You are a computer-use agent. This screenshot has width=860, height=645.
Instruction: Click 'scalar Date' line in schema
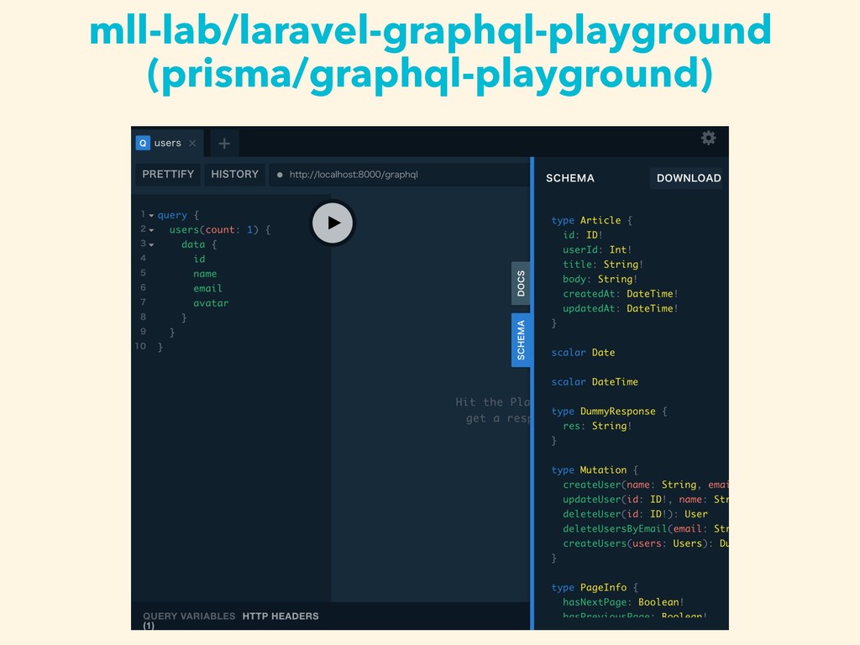tap(583, 353)
